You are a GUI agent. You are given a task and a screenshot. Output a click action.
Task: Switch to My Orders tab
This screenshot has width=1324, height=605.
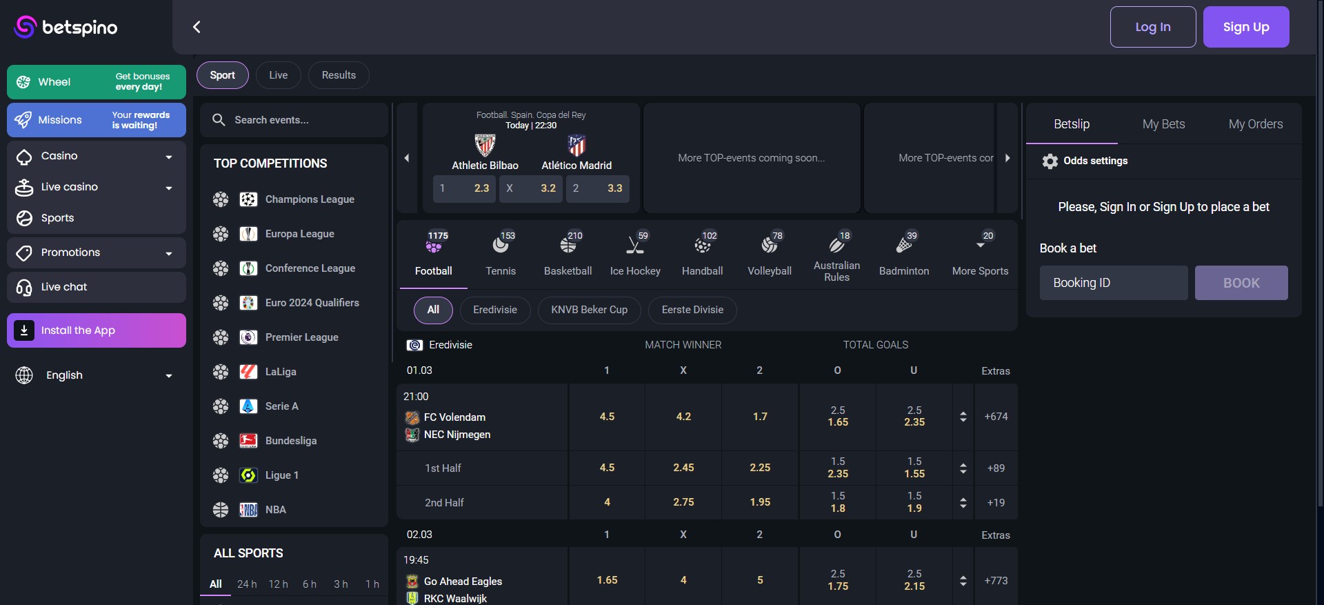pyautogui.click(x=1256, y=124)
